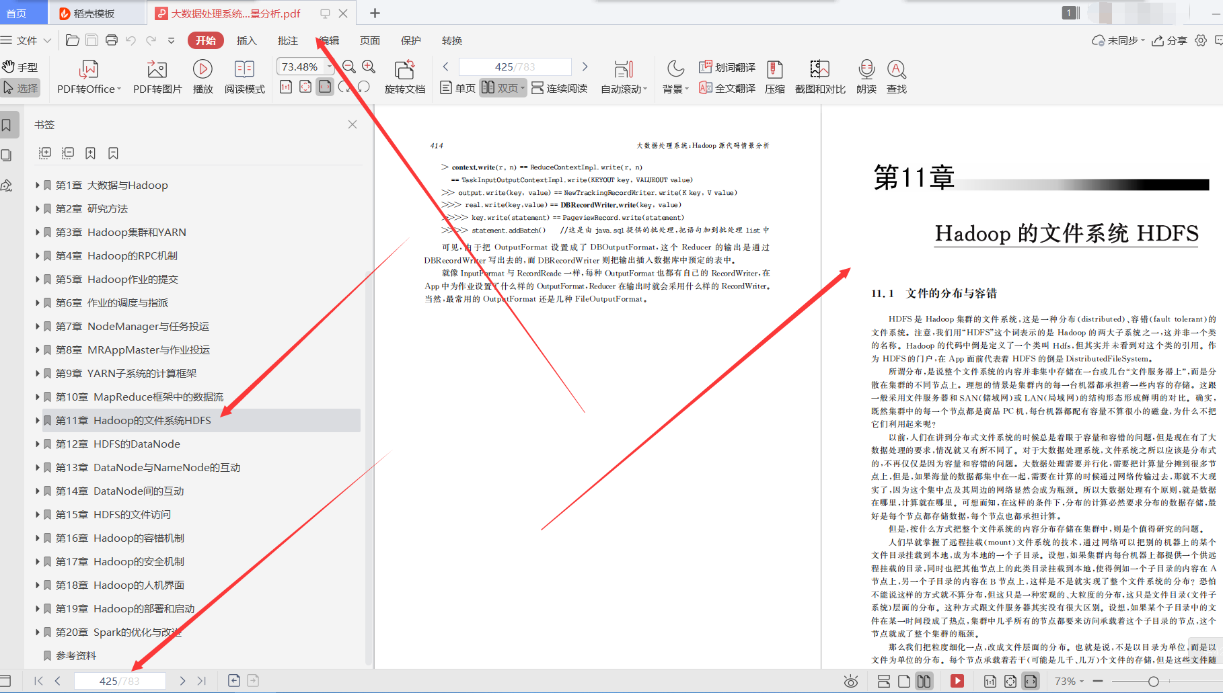Switch to the 批注 ribbon tab
Screen dimensions: 1223x693
click(x=288, y=40)
